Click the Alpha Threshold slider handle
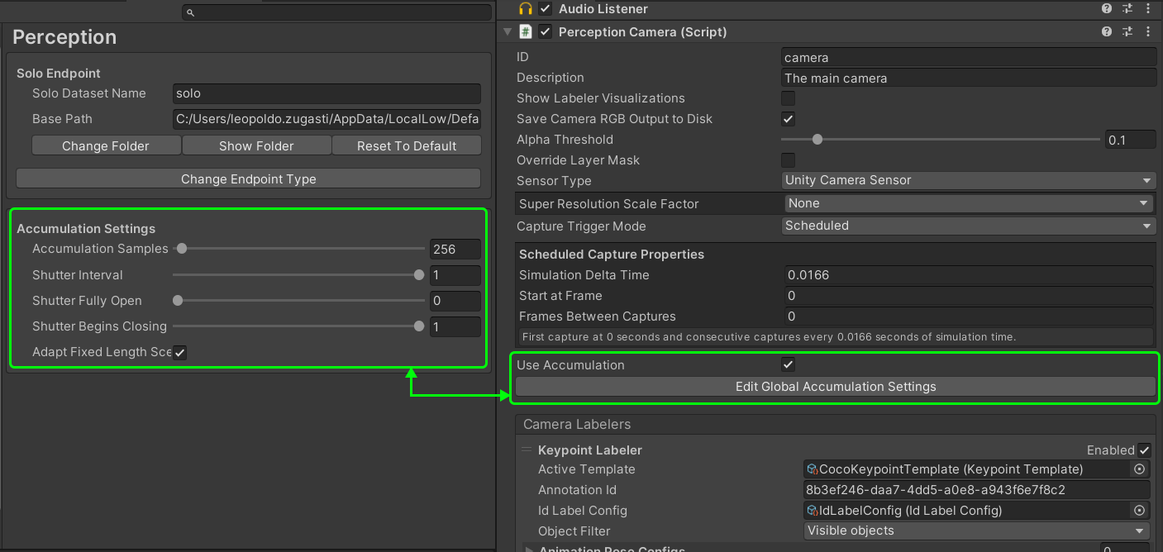The image size is (1163, 552). click(817, 140)
